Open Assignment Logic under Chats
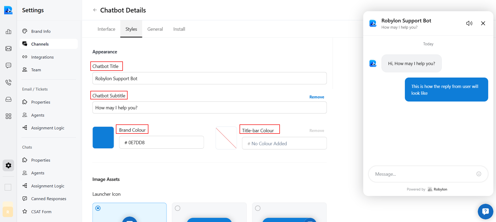 [x=49, y=186]
